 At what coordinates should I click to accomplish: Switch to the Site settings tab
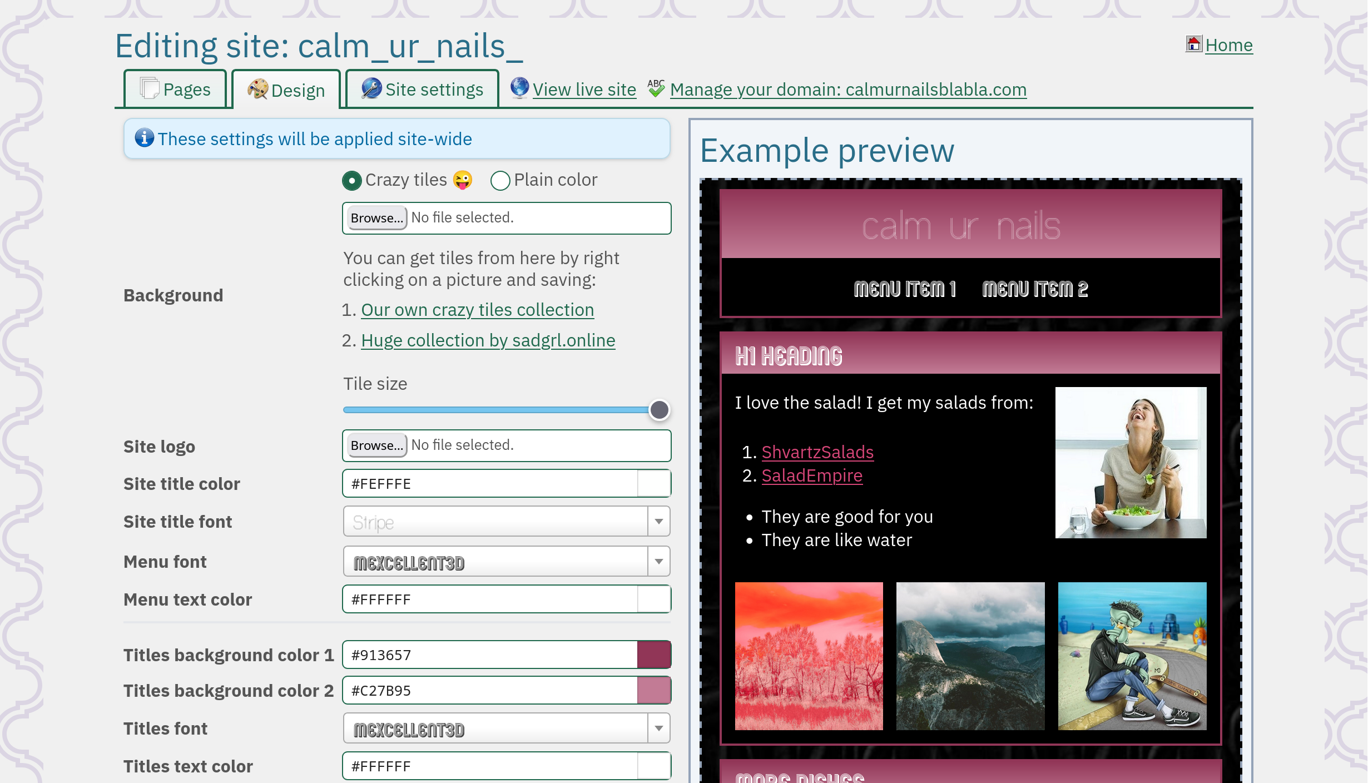click(x=421, y=89)
